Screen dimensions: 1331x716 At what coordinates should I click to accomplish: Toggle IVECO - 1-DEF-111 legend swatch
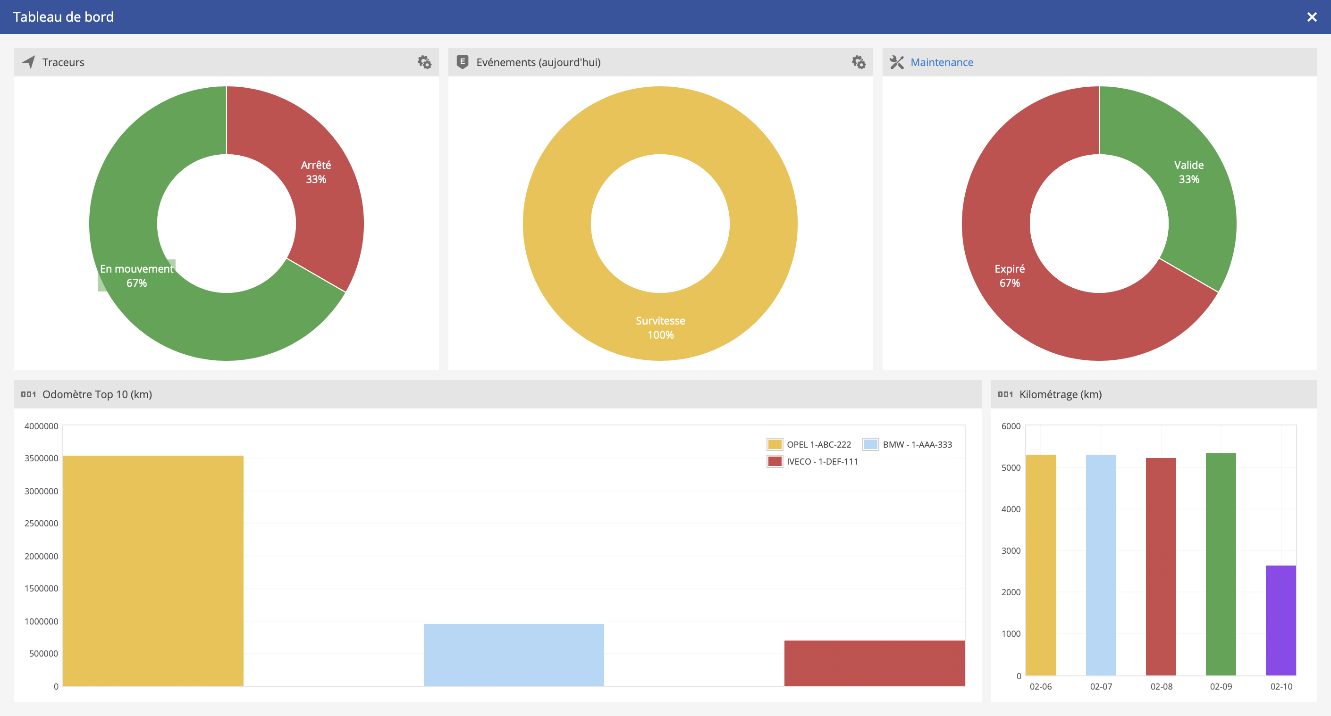(x=774, y=461)
